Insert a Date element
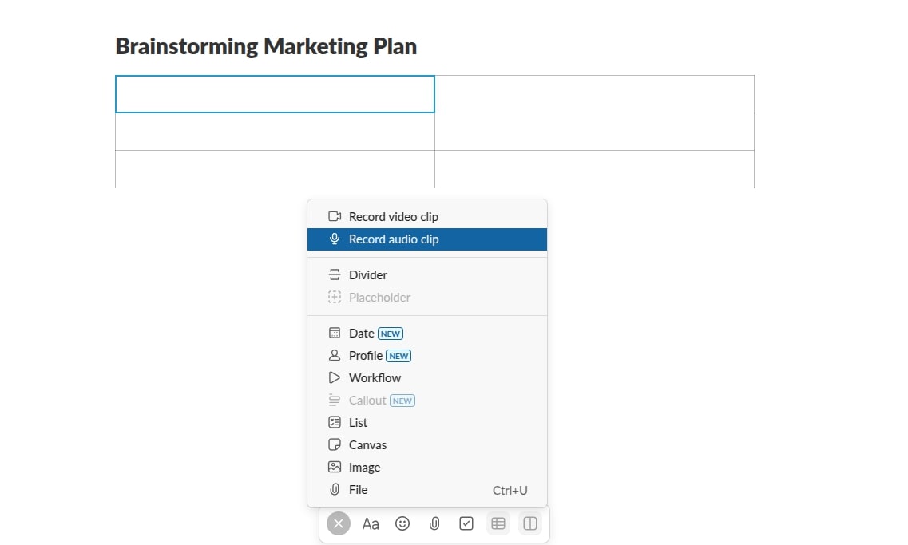Viewport: 908px width, 545px height. (x=362, y=334)
